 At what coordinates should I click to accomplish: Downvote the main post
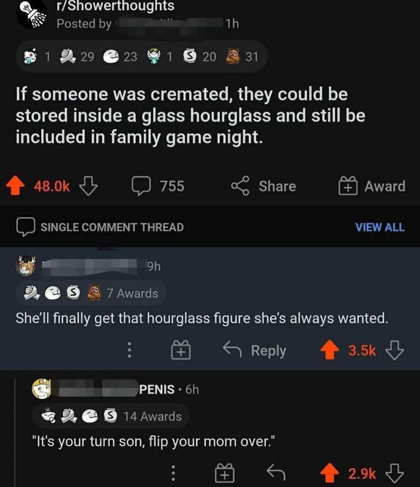coord(88,186)
